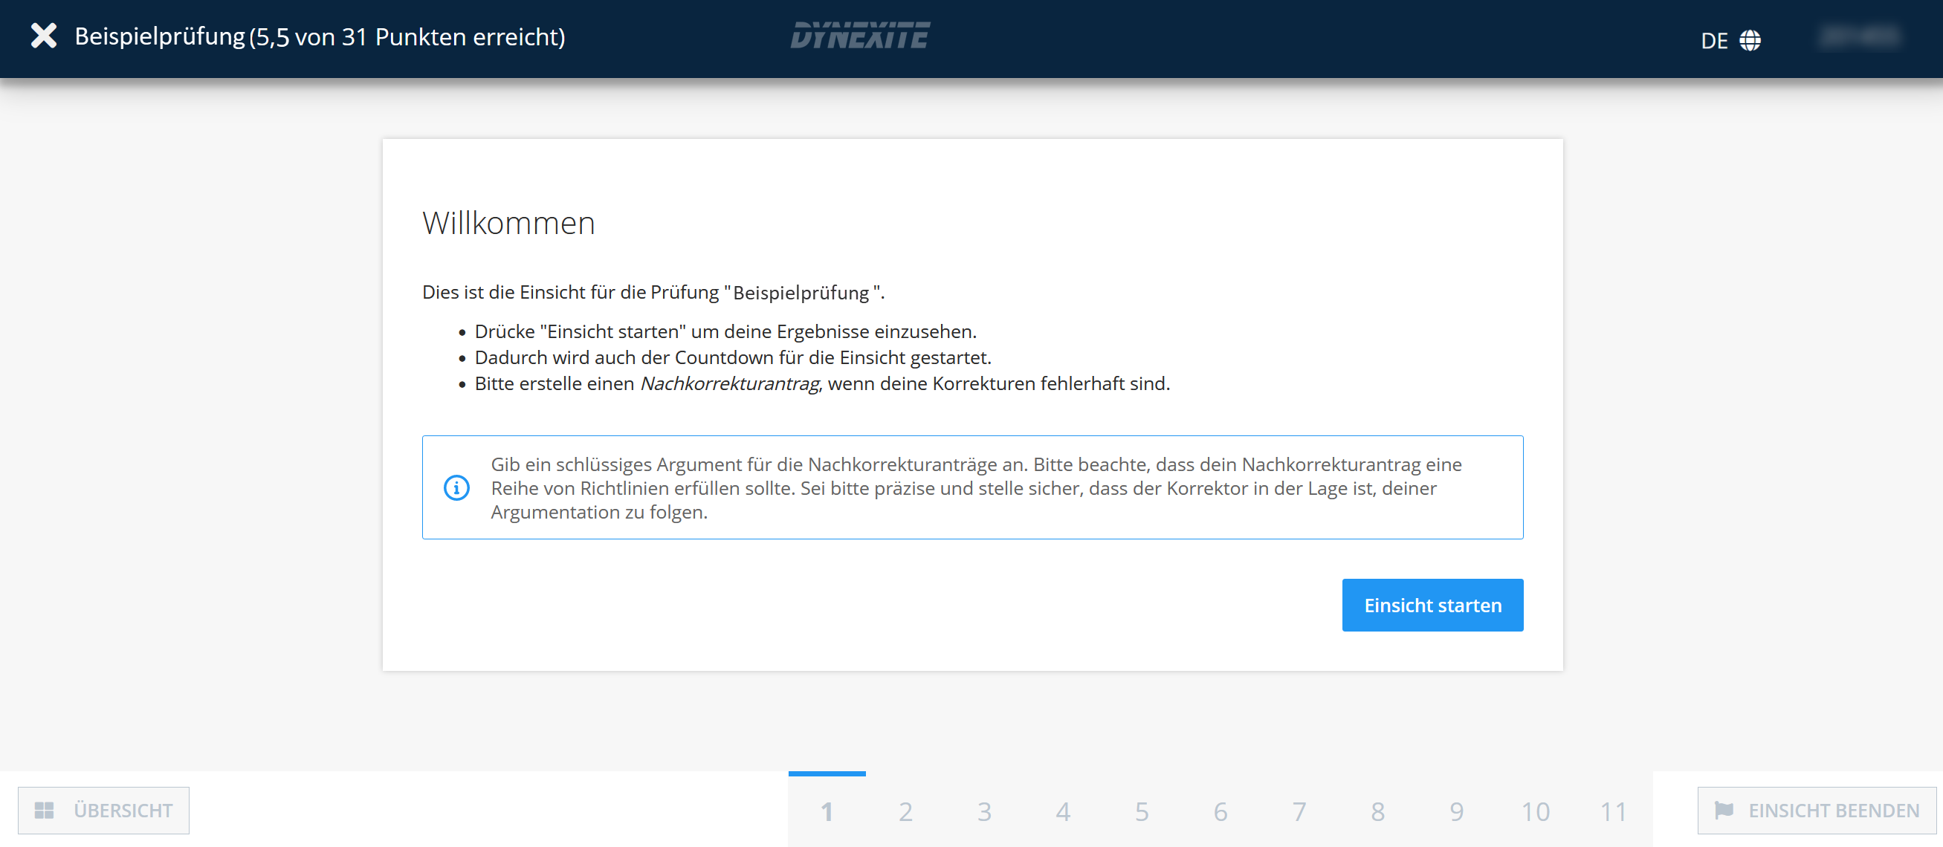Go to page 9 in the bottom navigation
Viewport: 1943px width, 847px height.
coord(1455,811)
